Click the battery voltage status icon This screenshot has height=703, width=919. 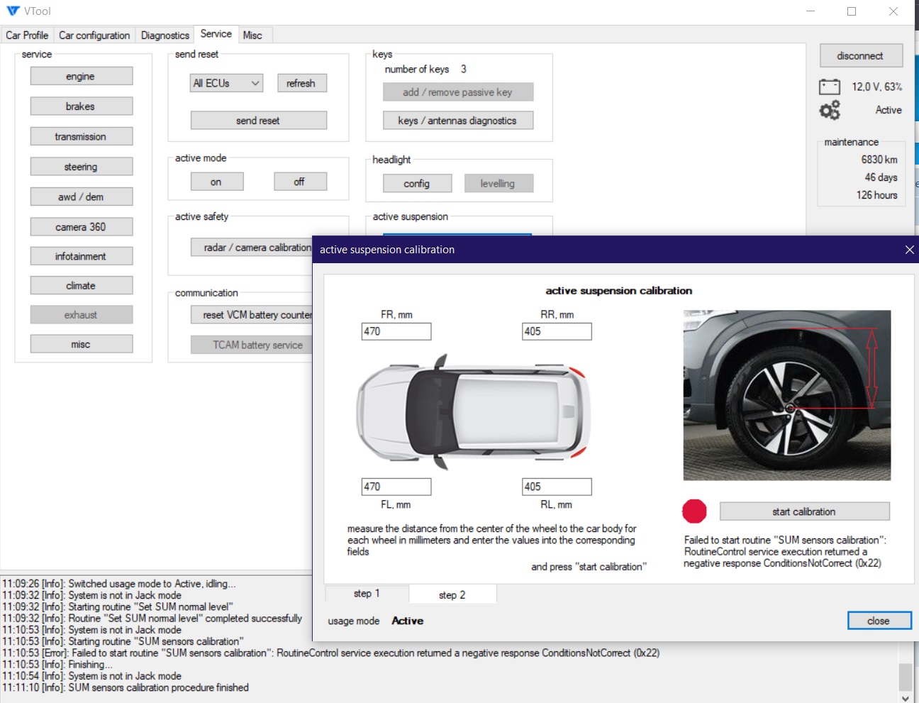tap(829, 87)
